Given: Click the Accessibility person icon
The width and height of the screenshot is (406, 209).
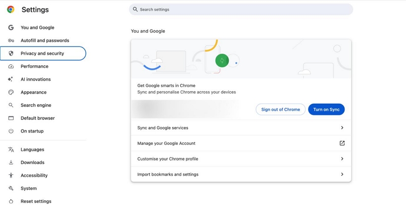Looking at the screenshot, I should (x=11, y=176).
